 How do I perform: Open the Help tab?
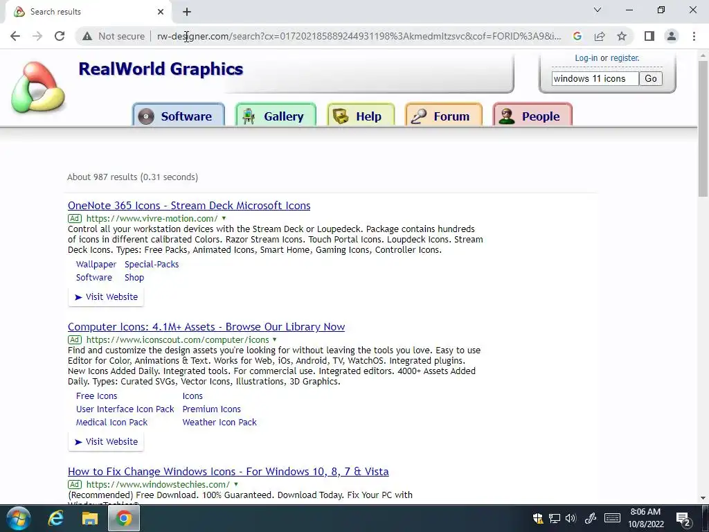pyautogui.click(x=361, y=116)
